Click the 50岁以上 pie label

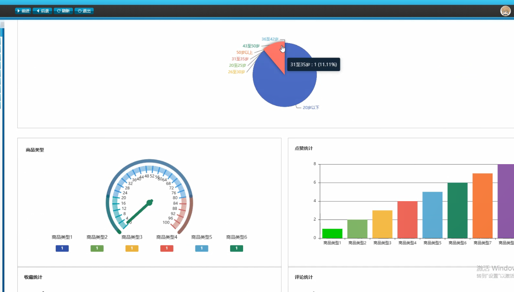[245, 52]
